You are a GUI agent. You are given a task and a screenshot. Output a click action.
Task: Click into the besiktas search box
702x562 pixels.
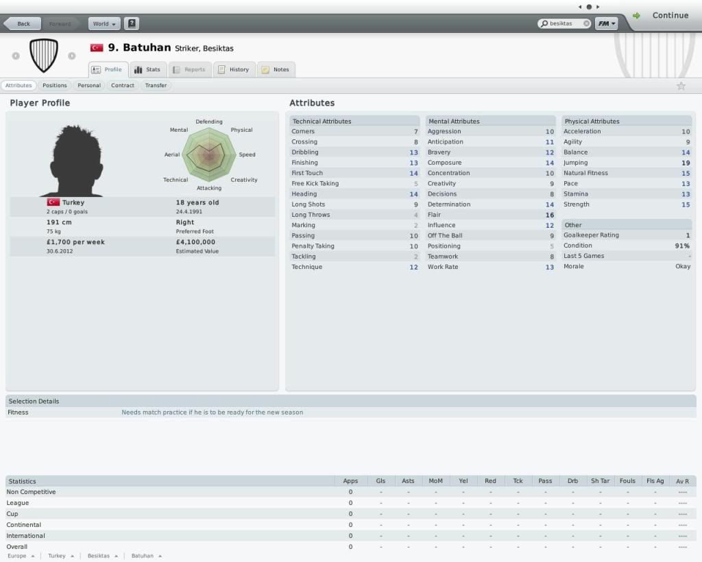click(x=561, y=23)
